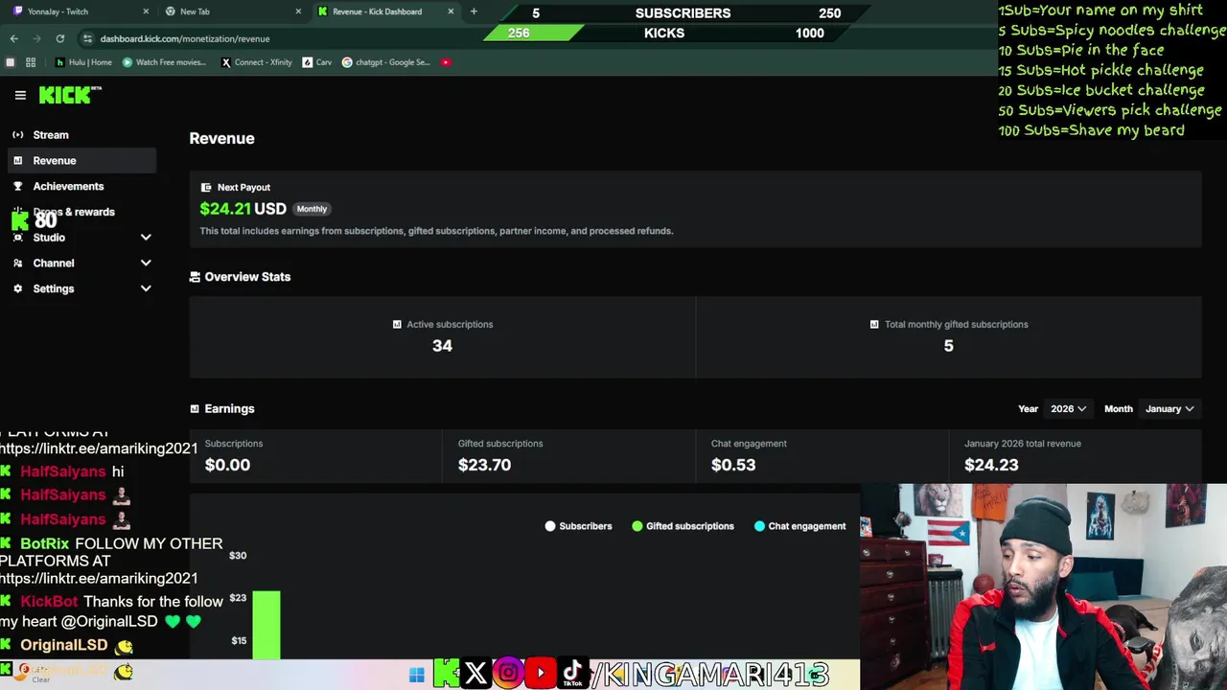Screen dimensions: 1227x690
Task: Open the YouTube bookmark icon
Action: click(x=446, y=62)
